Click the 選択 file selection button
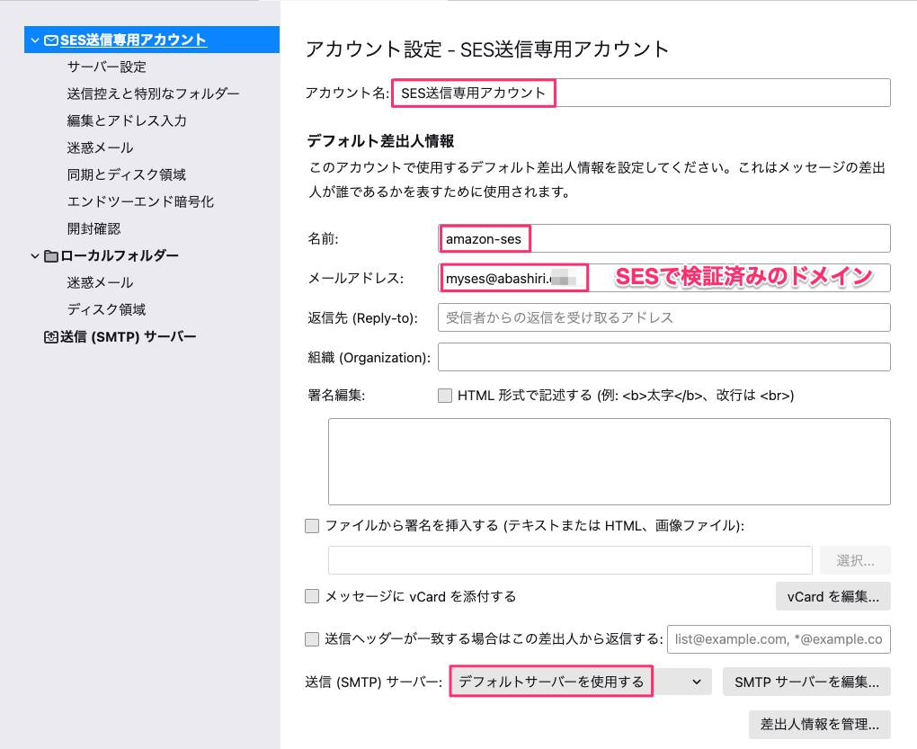917x749 pixels. [x=854, y=559]
